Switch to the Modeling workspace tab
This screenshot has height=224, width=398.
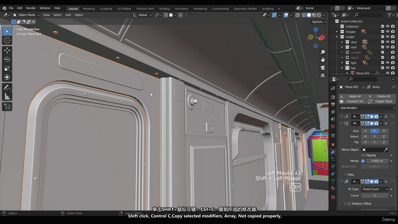point(89,9)
